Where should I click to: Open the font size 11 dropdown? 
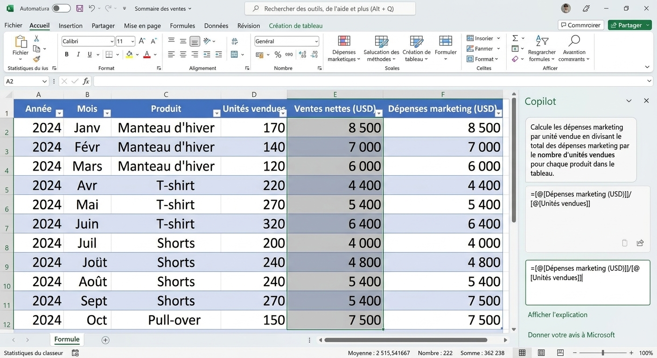point(133,41)
